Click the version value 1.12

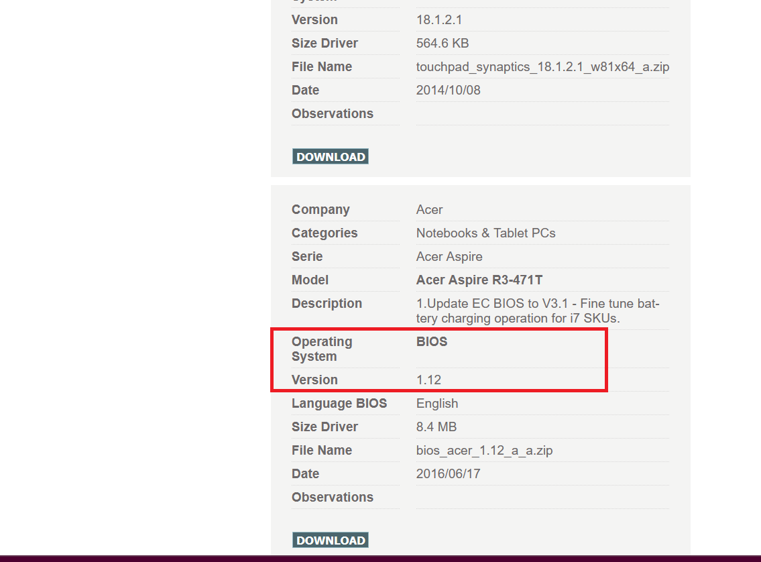428,380
